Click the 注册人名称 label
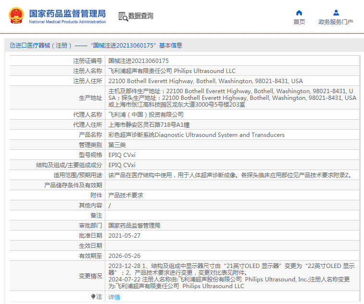The width and height of the screenshot is (364, 304). 88,71
